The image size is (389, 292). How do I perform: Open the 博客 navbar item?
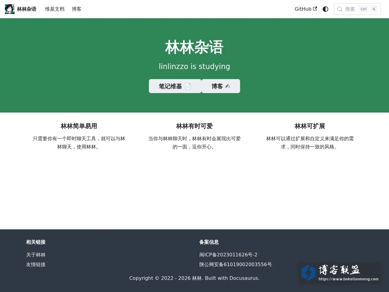[x=77, y=9]
